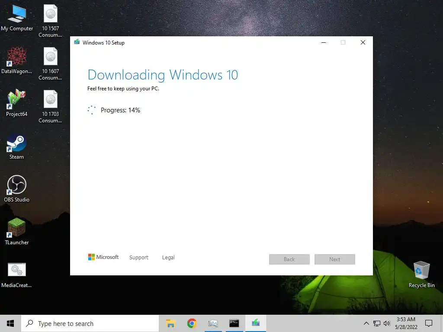Open the network status tray icon

(377, 323)
